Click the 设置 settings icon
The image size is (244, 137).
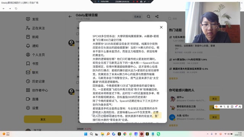(x=28, y=108)
